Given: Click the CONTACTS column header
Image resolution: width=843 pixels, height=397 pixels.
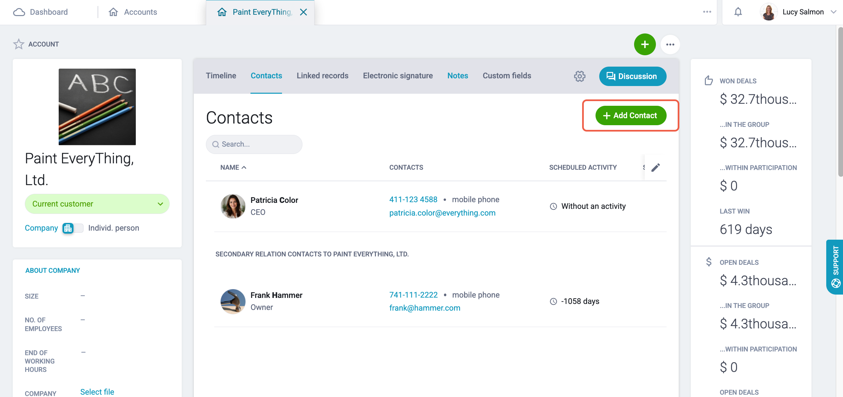Looking at the screenshot, I should click(406, 167).
